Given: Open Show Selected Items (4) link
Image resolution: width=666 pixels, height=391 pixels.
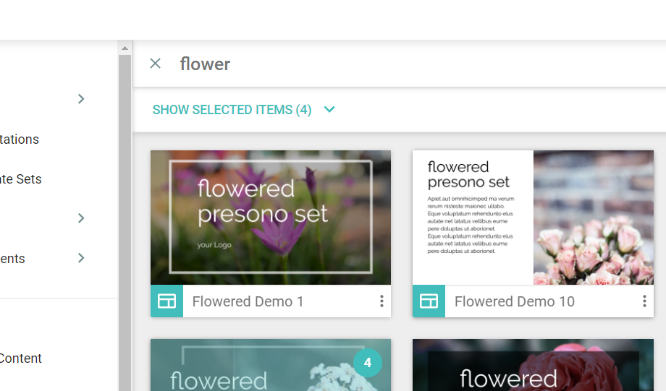Looking at the screenshot, I should pyautogui.click(x=232, y=110).
